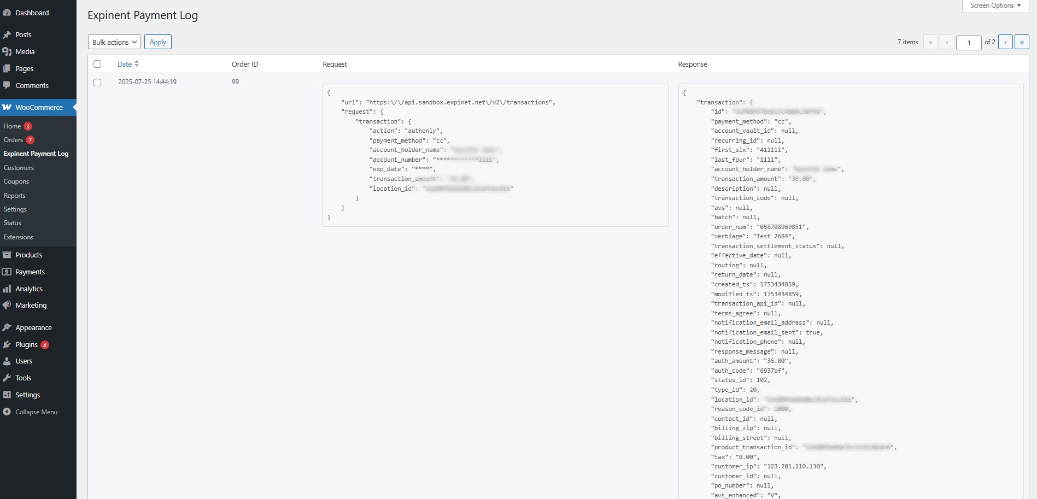Open Marketing via the megaphone icon
This screenshot has height=499, width=1037.
coord(8,305)
